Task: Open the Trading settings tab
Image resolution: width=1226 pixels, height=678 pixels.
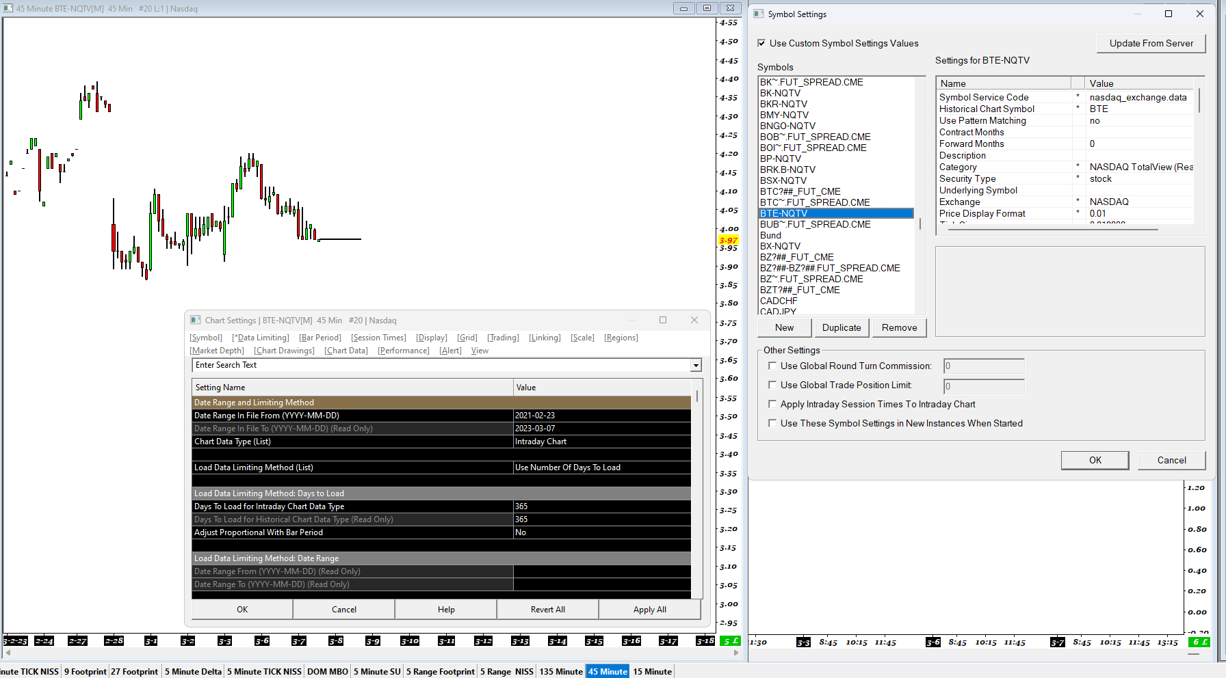Action: 503,338
